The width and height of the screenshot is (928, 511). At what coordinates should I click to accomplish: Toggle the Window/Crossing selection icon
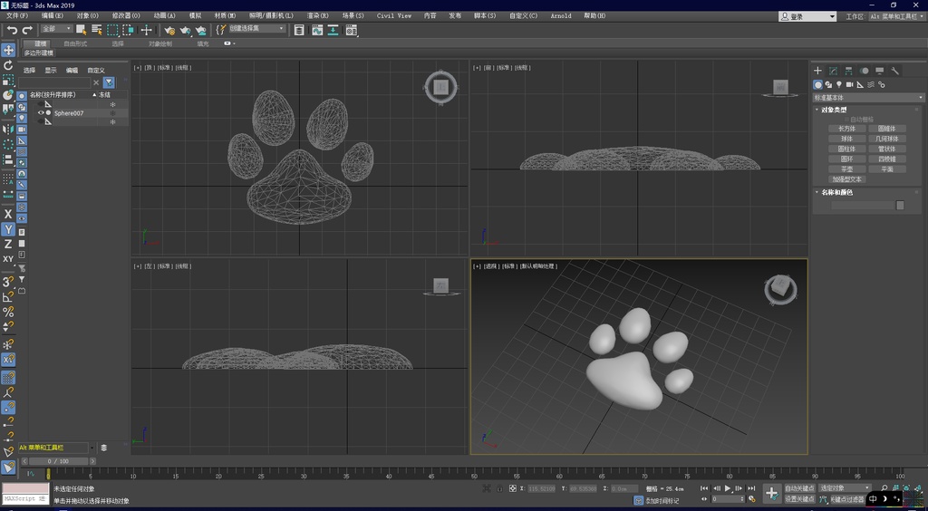click(128, 30)
